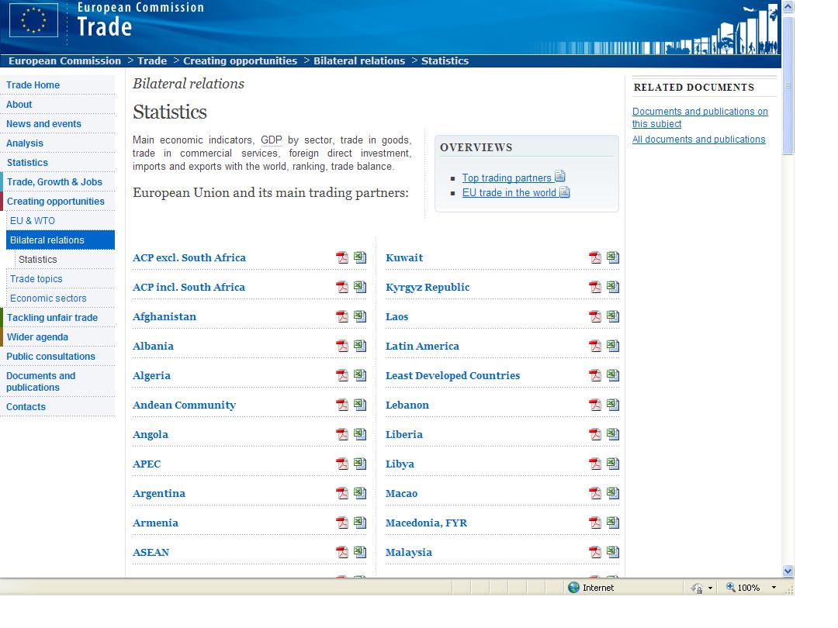Click the Libya PDF icon

[x=595, y=464]
